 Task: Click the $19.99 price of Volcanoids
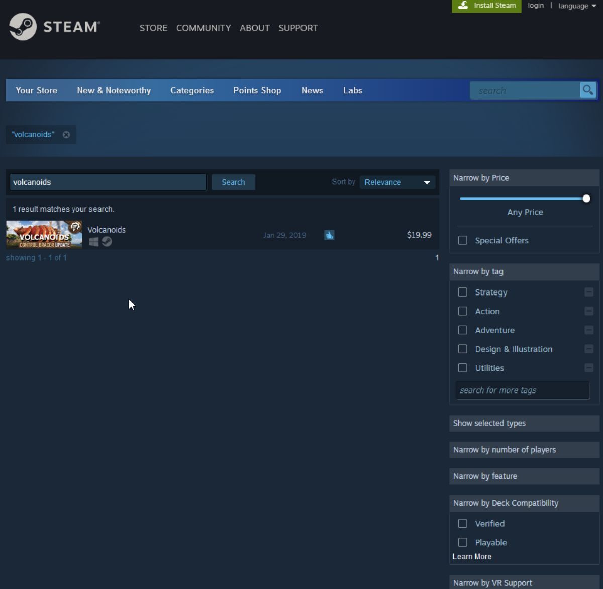click(x=419, y=235)
